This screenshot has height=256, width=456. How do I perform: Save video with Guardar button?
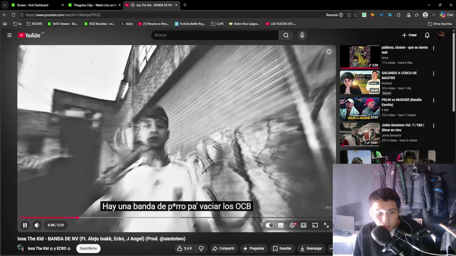tap(282, 249)
